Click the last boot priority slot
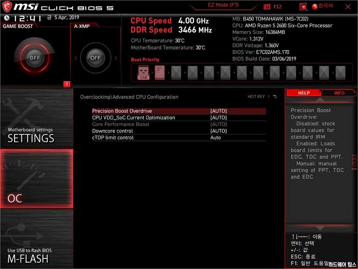Image resolution: width=358 pixels, height=269 pixels. tap(341, 73)
